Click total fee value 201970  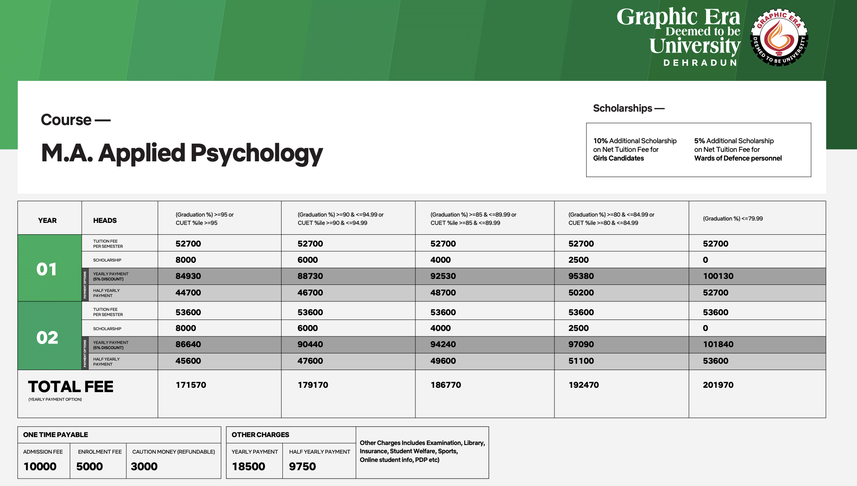(x=718, y=385)
